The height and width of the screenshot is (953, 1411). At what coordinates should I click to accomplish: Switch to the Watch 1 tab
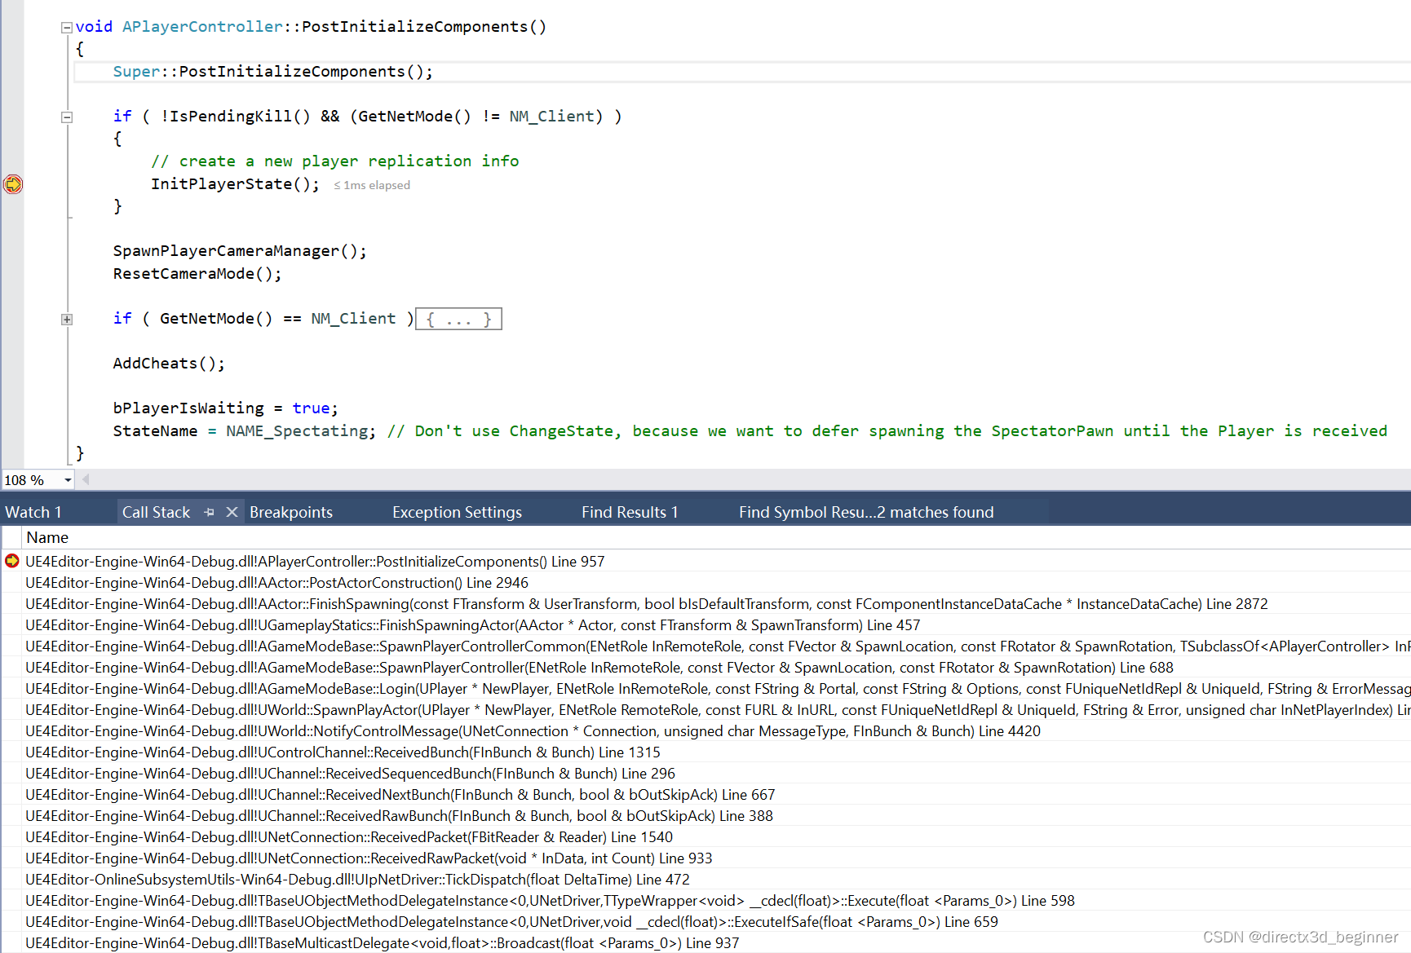(x=33, y=512)
